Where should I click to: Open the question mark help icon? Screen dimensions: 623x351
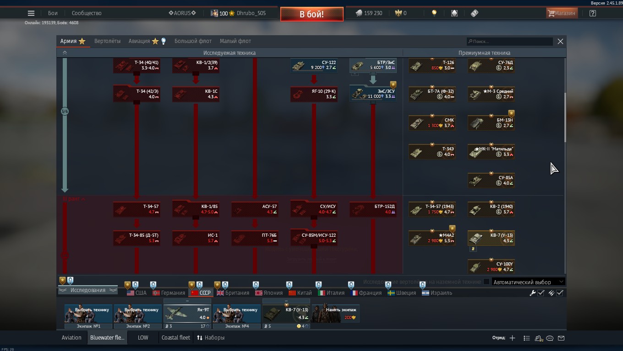coord(592,13)
